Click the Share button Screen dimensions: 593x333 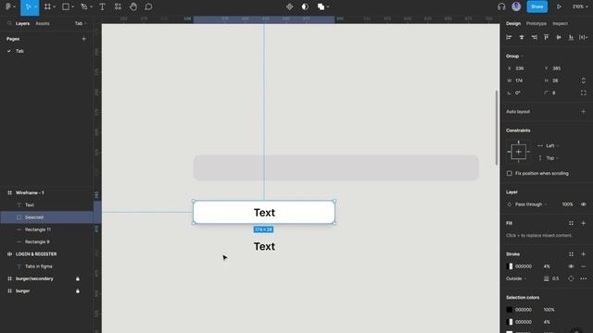537,6
